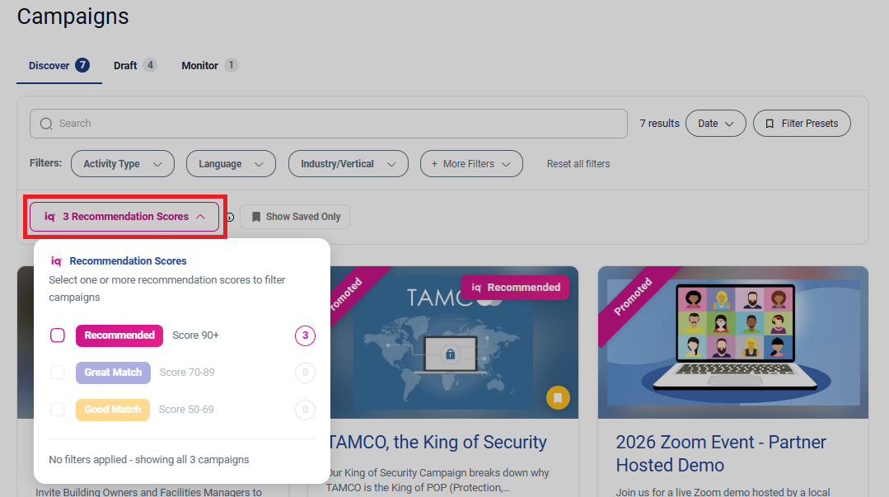Open the More Filters dropdown
The image size is (889, 497).
coord(471,164)
